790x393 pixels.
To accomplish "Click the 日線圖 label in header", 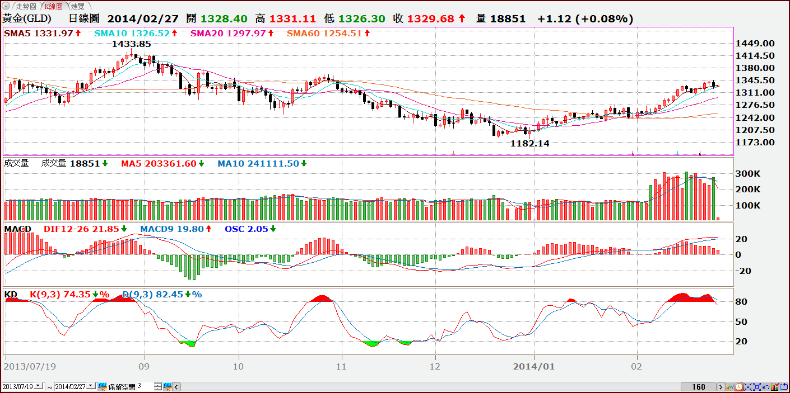I will tap(84, 18).
